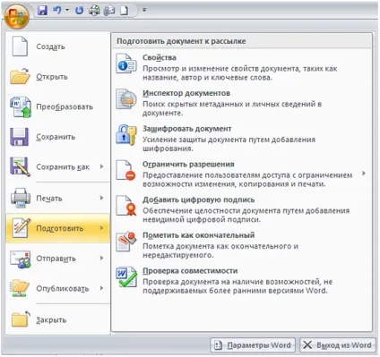Click the send e-mail icon in toolbar
380x357 pixels.
click(x=109, y=11)
